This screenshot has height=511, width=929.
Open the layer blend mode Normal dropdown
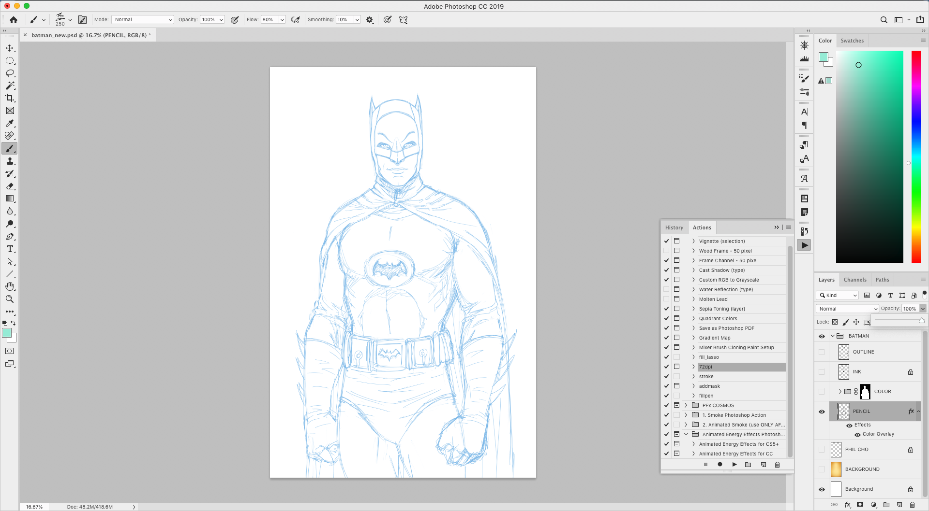point(847,309)
